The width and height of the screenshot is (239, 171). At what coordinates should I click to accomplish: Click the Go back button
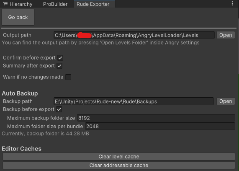click(x=18, y=17)
